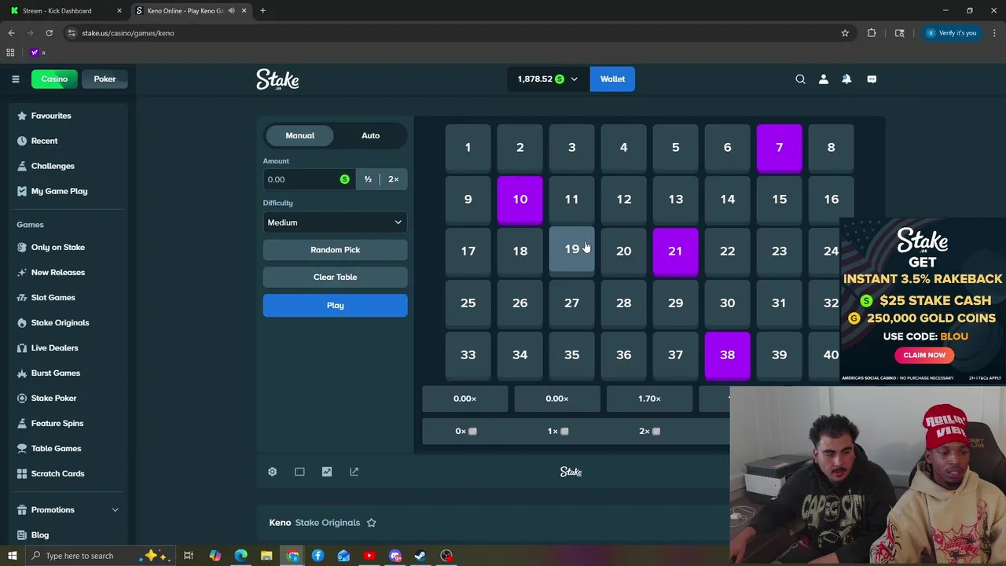Select Keno number 33
1006x566 pixels.
(x=468, y=355)
